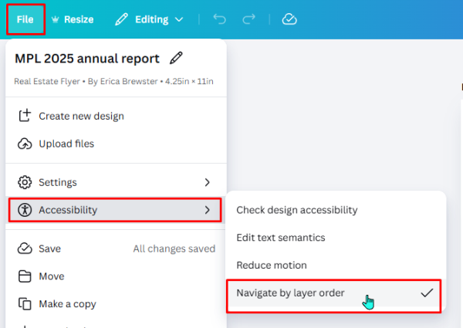
Task: Select Create new design
Action: coord(116,116)
